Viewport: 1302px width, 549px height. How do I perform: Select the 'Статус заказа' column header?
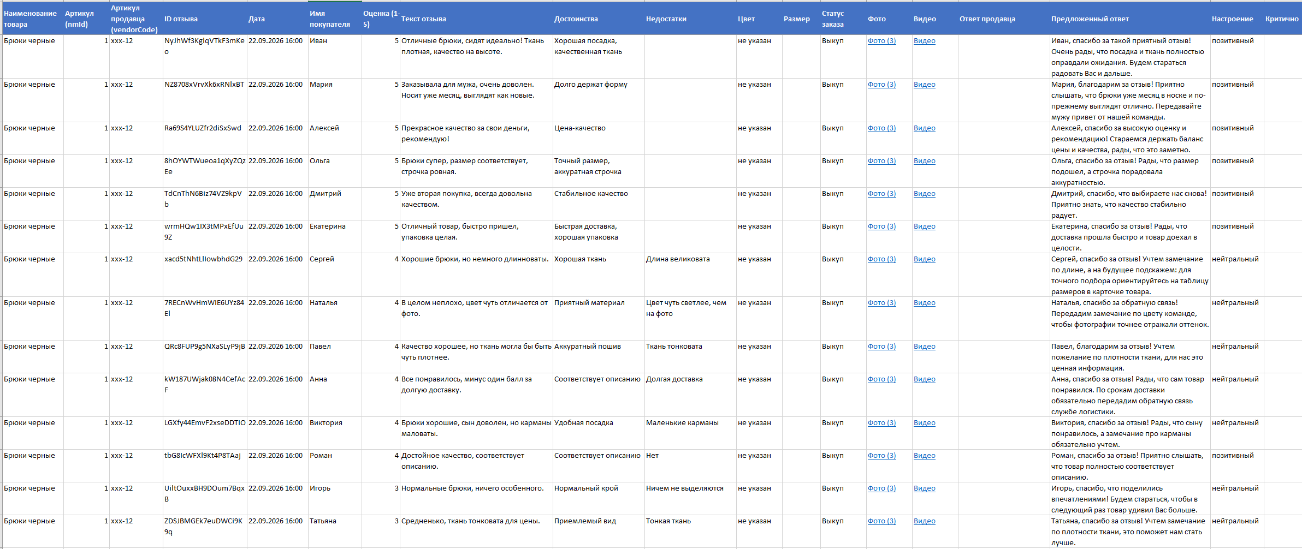pos(843,19)
